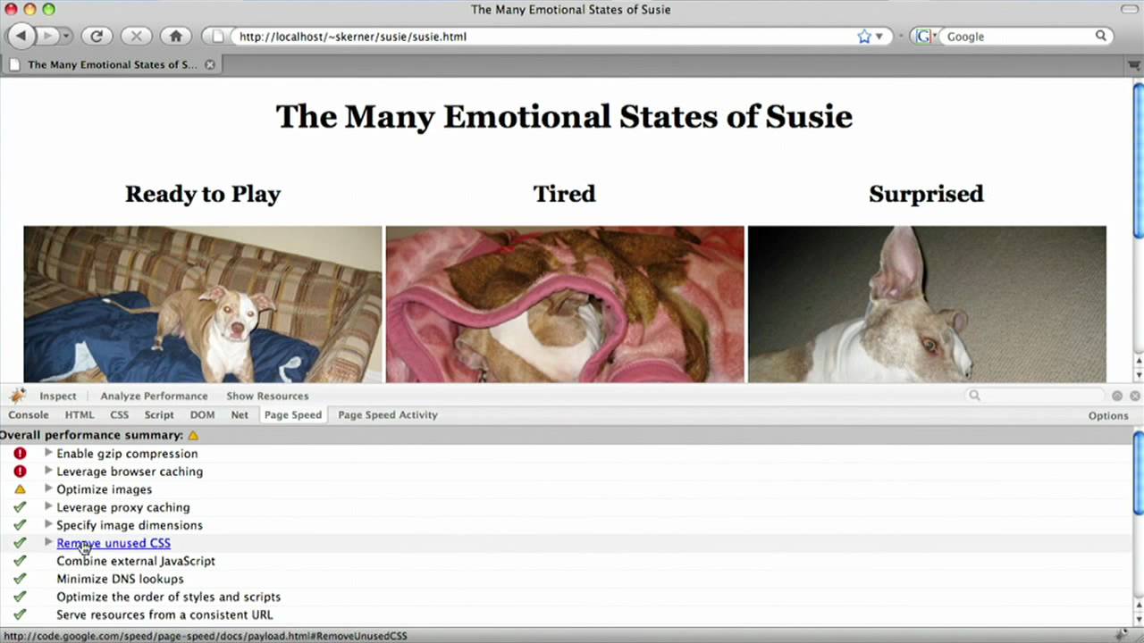The height and width of the screenshot is (643, 1144).
Task: Switch to the Console tab
Action: 29,415
